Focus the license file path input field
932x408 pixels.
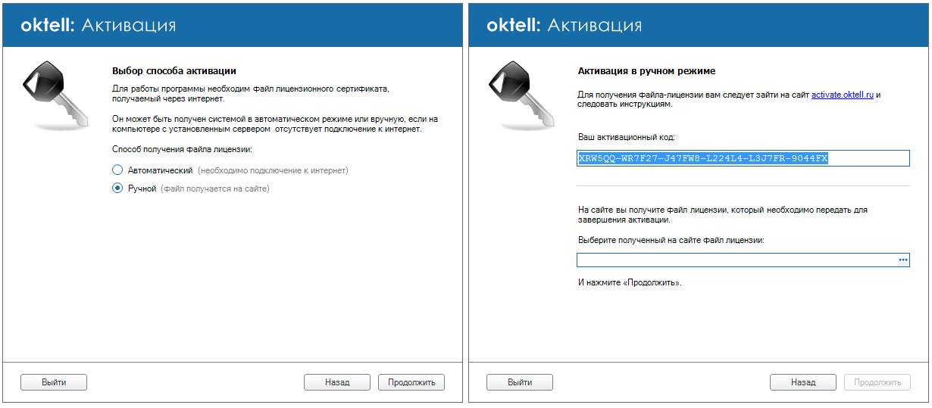(x=735, y=260)
